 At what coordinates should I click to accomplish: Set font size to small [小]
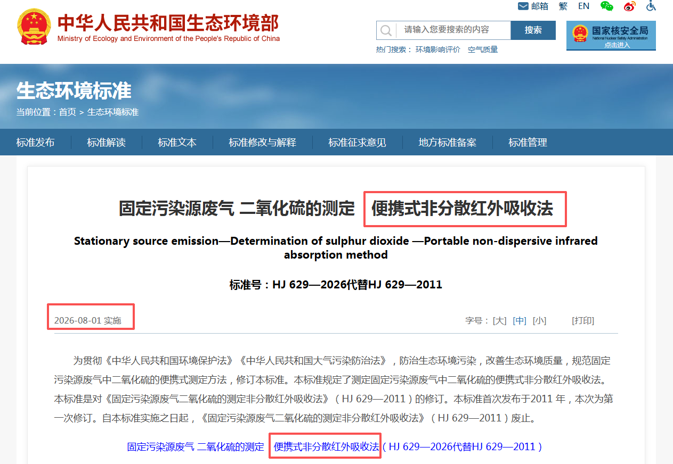[539, 321]
